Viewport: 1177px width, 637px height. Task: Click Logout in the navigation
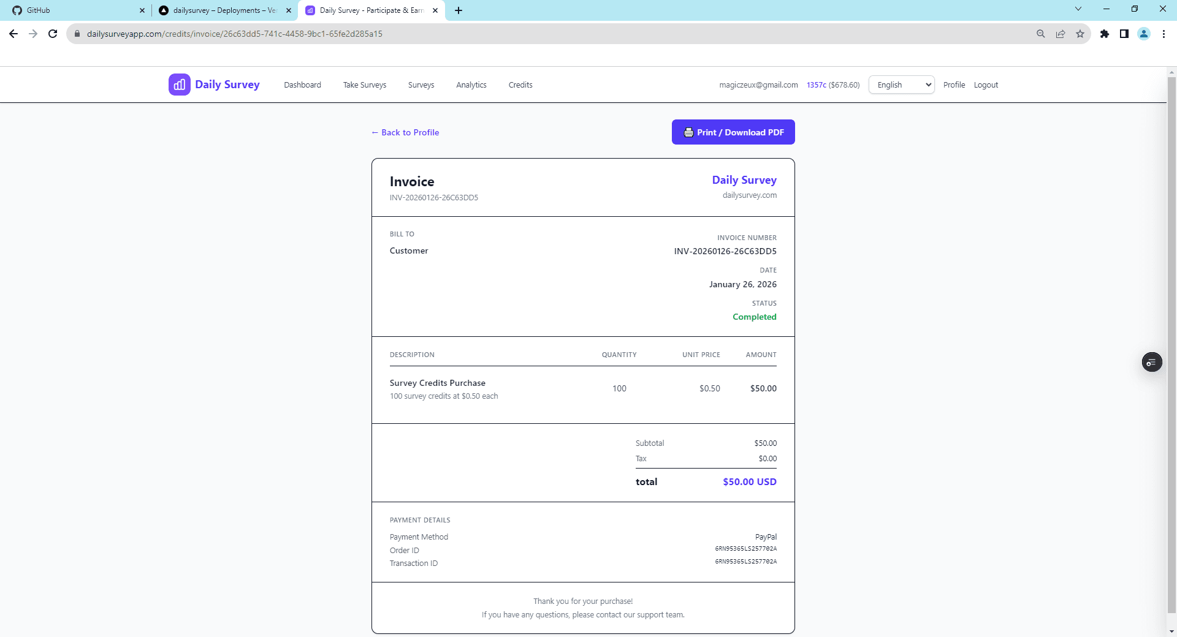tap(986, 85)
